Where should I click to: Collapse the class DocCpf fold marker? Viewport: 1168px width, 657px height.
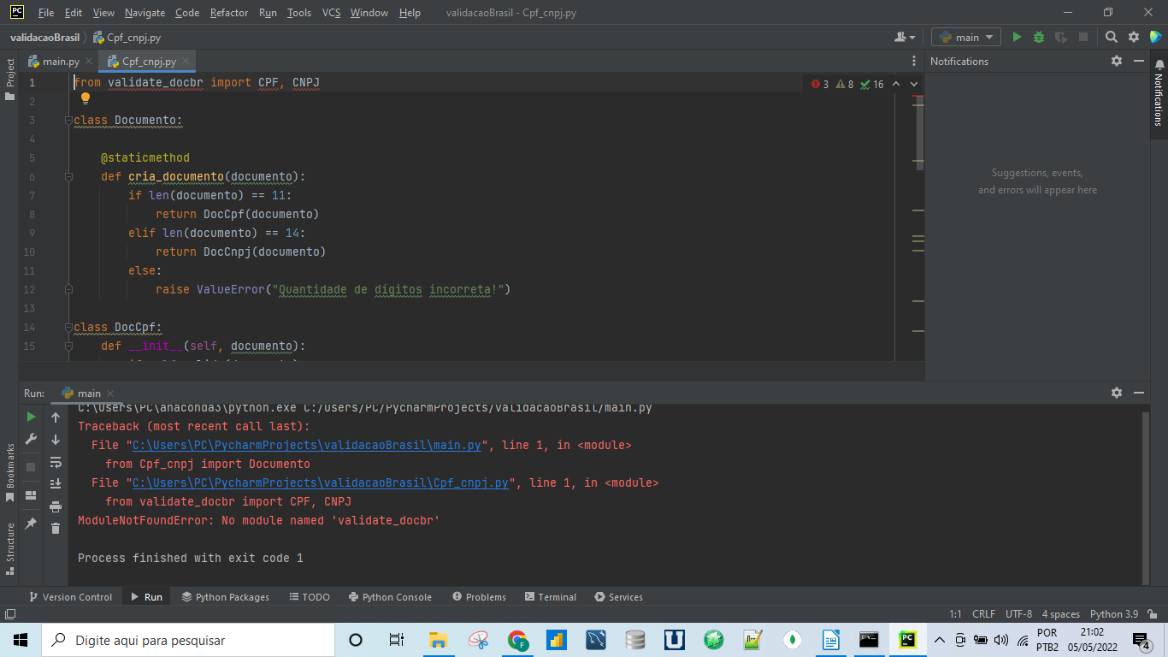68,328
